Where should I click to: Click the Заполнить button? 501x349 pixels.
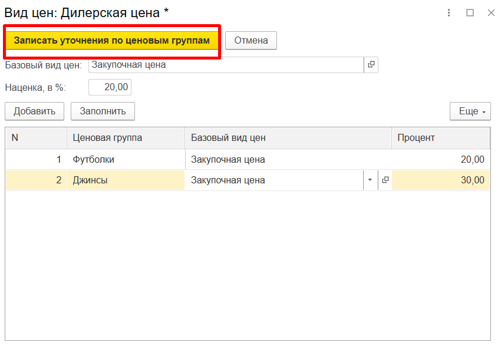point(103,111)
